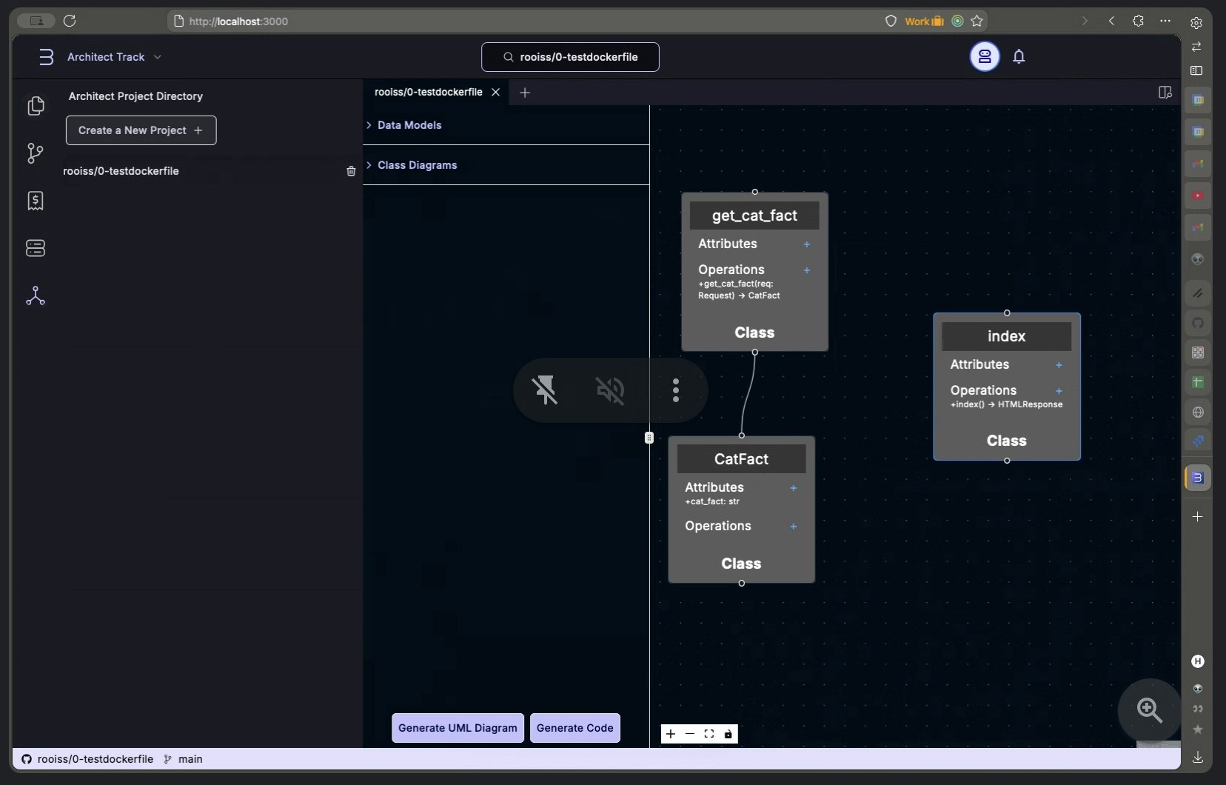The image size is (1226, 785).
Task: Add operation to CatFact class
Action: pos(793,527)
